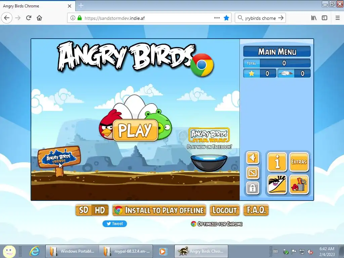Click the green padlock security icon
Screen dimensions: 344x258
click(x=80, y=18)
